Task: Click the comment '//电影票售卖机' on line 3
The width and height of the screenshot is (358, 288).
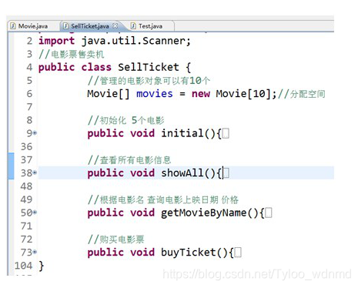Action: [x=72, y=55]
